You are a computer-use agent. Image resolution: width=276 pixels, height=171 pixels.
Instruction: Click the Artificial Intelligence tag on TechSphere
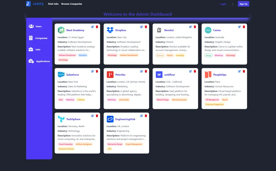[x=84, y=144]
